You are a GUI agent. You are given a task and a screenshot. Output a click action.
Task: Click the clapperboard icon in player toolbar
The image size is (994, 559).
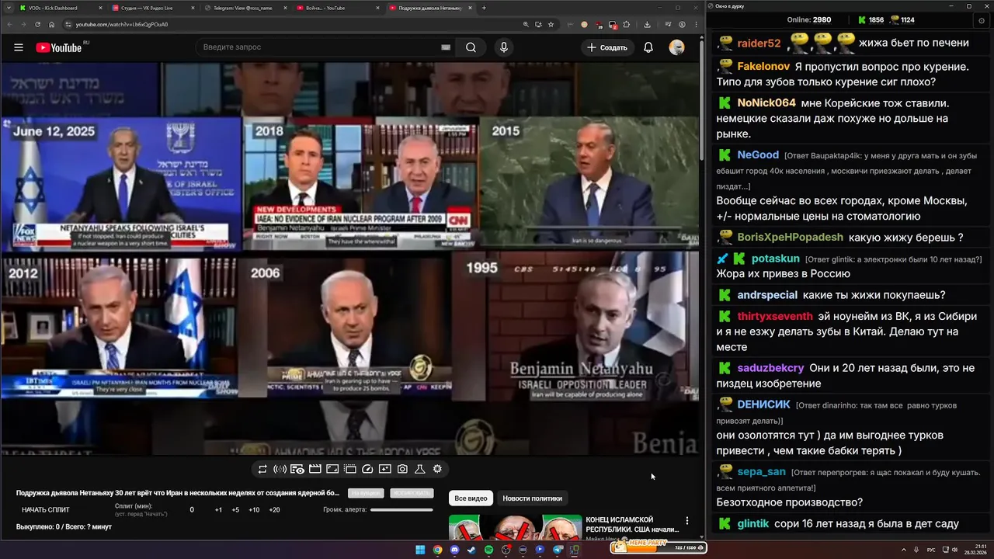point(315,469)
